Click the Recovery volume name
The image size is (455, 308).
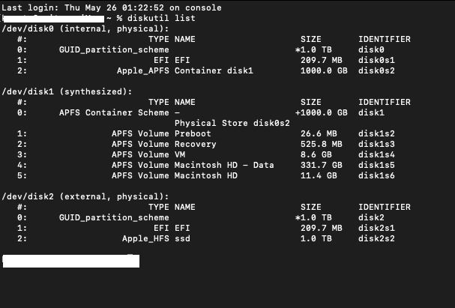[195, 144]
